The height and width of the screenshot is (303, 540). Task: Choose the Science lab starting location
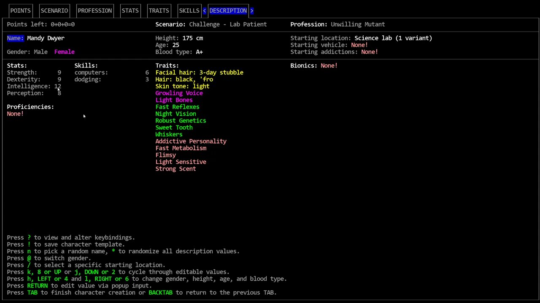pyautogui.click(x=393, y=38)
